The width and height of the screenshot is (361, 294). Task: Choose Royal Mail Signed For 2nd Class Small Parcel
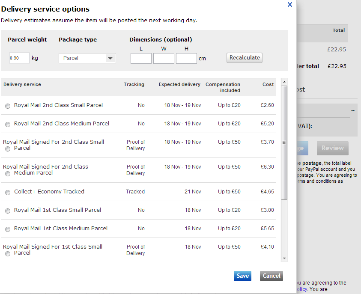tap(8, 149)
